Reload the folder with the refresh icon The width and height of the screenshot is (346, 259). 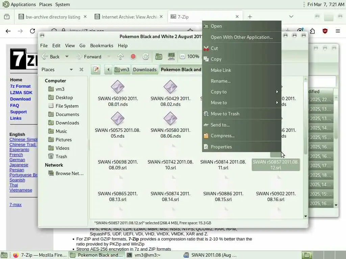(x=145, y=57)
